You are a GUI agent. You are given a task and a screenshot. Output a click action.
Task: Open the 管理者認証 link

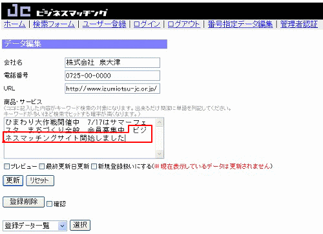299,24
